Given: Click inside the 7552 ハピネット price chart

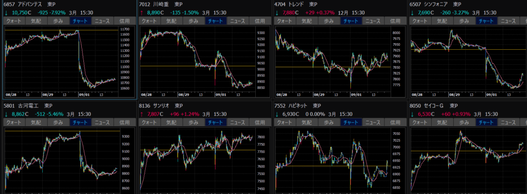Looking at the screenshot, I should click(x=333, y=161).
